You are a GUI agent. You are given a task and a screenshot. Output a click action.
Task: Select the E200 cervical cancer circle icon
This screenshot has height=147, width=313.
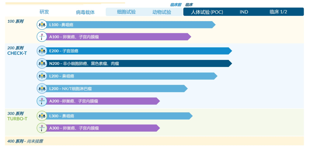[42, 51]
